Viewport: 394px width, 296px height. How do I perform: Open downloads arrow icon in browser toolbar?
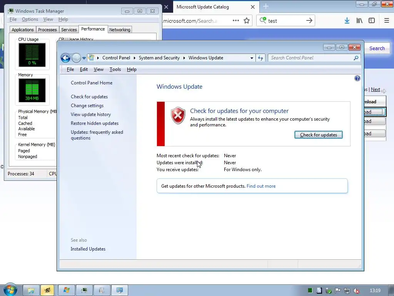[347, 21]
